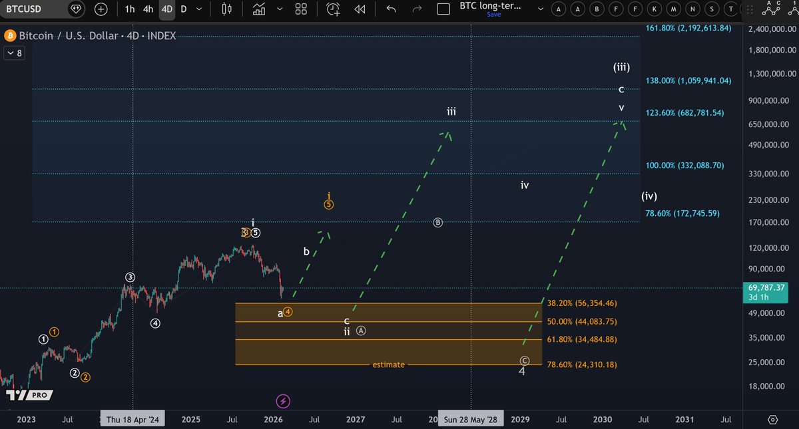Click the estimate text in the orange zone
799x429 pixels.
(388, 364)
